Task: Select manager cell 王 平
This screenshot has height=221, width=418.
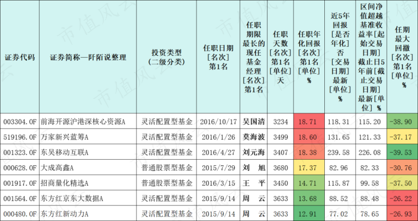Action: (253, 183)
